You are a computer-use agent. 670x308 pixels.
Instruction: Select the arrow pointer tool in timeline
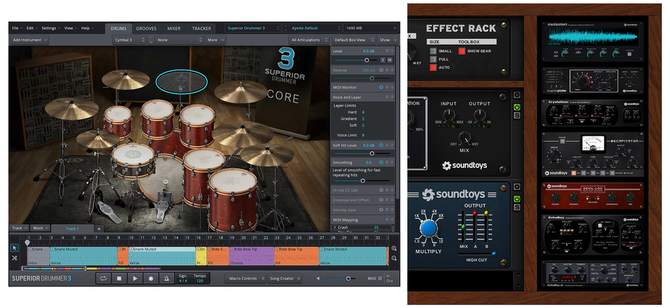point(15,247)
